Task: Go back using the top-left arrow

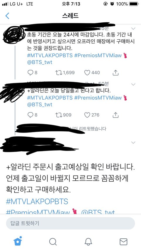Action: 7,16
